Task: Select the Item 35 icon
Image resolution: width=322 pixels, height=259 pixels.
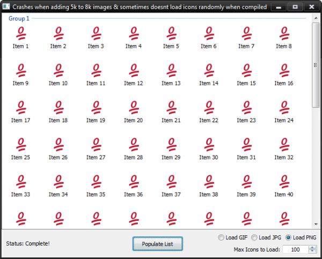Action: click(96, 182)
